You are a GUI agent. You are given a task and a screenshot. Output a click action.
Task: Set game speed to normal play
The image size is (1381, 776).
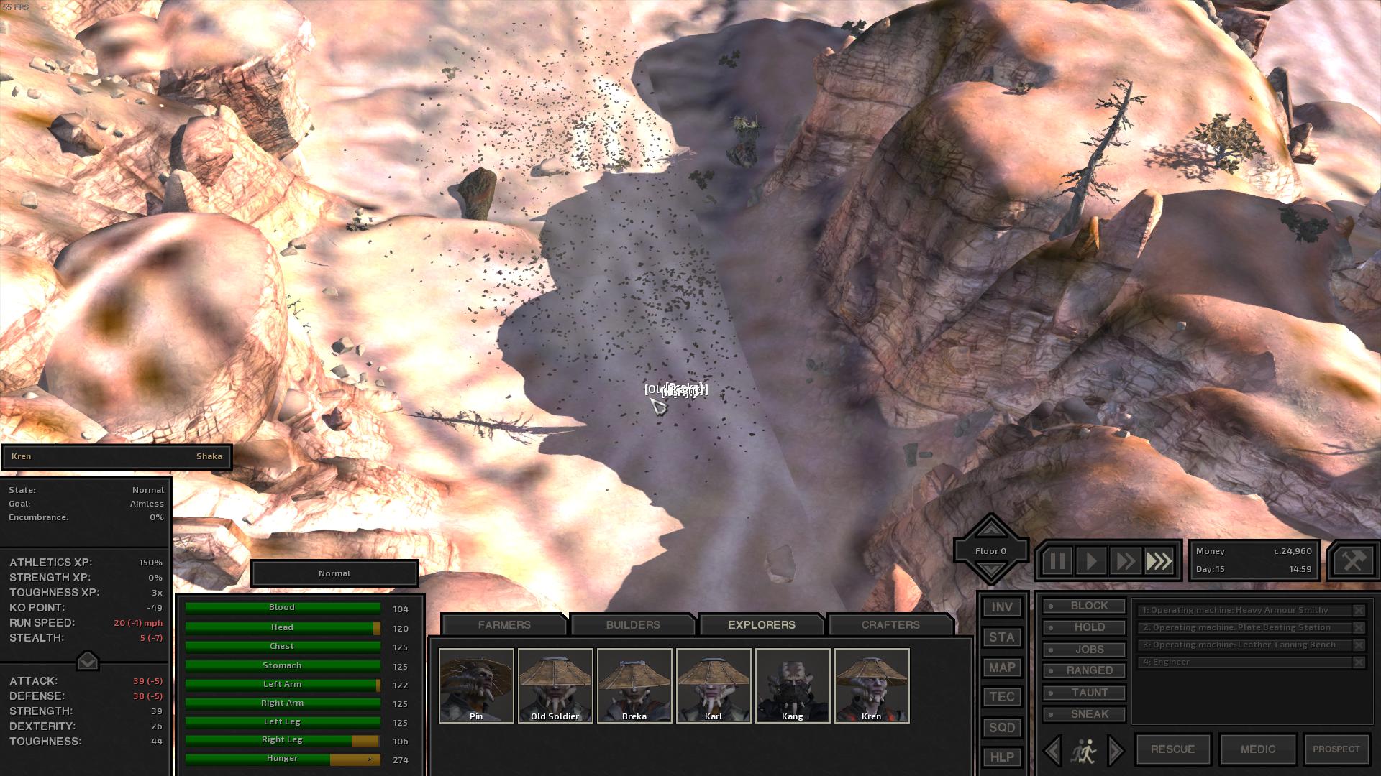coord(1091,561)
